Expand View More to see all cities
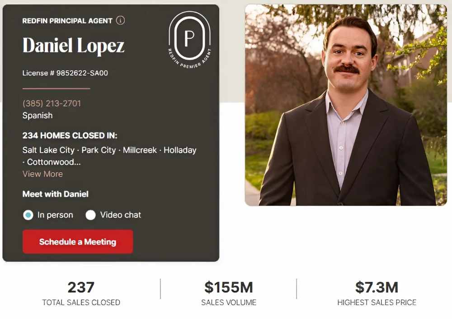The width and height of the screenshot is (452, 319). click(42, 174)
